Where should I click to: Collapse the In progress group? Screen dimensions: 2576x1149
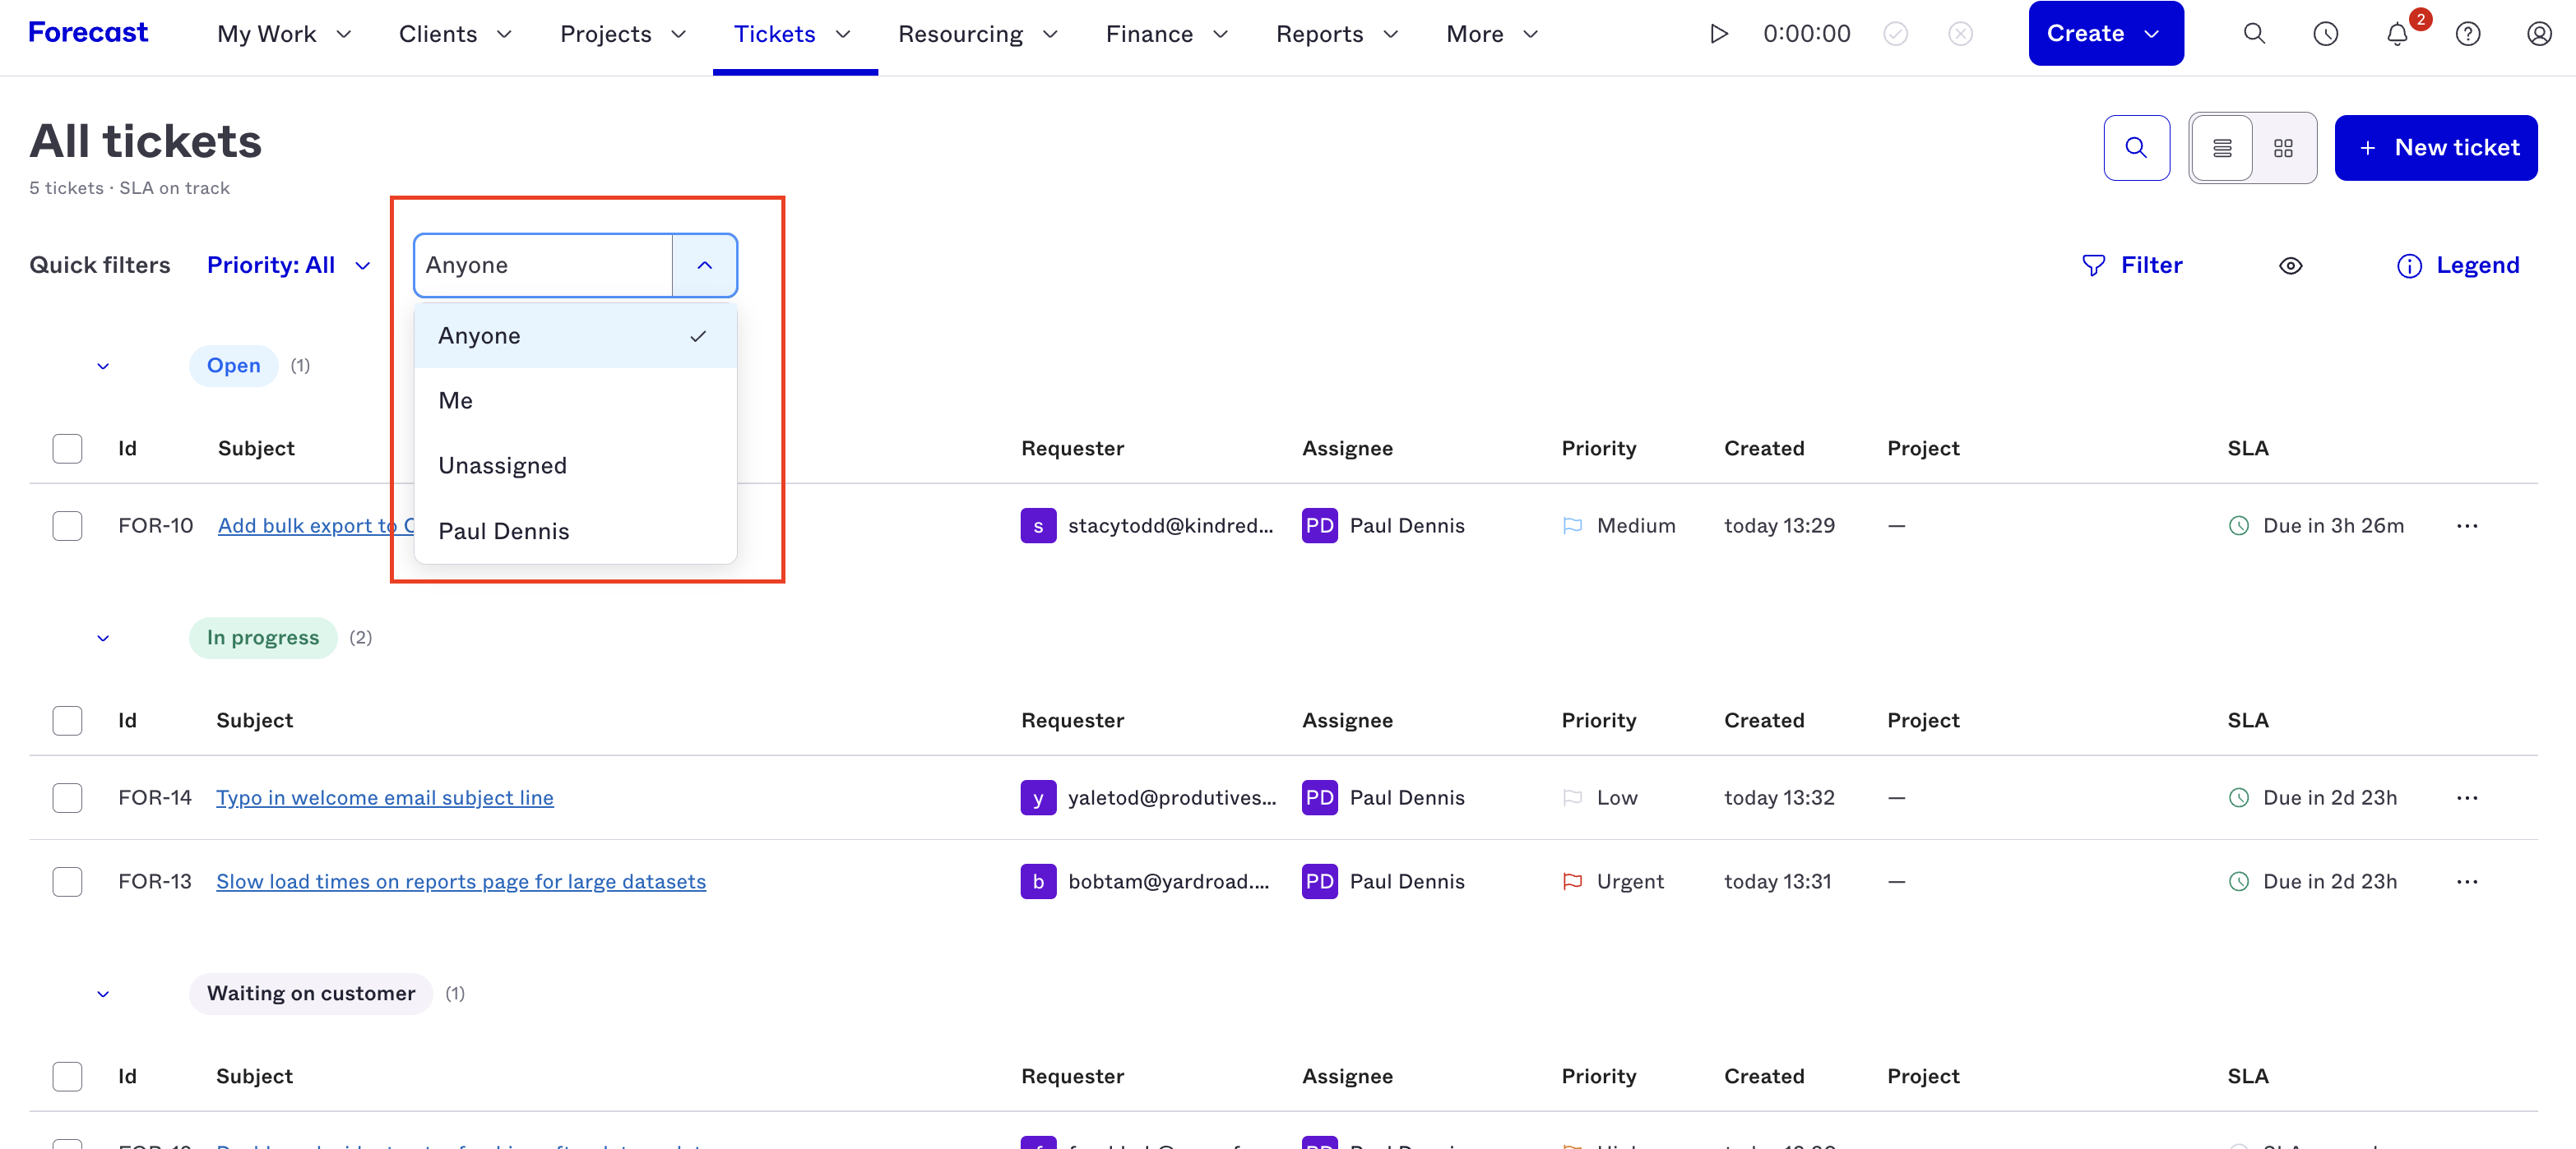click(x=103, y=638)
